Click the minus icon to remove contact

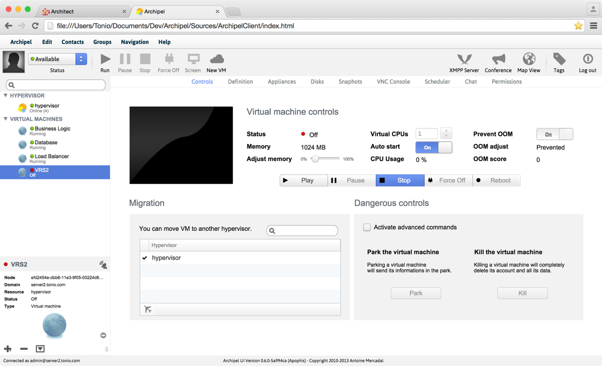pyautogui.click(x=24, y=348)
